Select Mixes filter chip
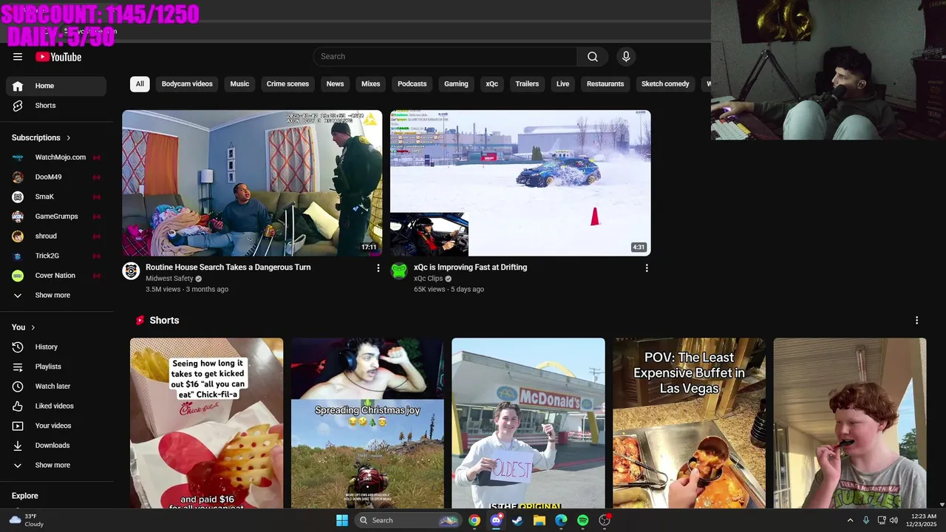The height and width of the screenshot is (532, 946). (370, 84)
